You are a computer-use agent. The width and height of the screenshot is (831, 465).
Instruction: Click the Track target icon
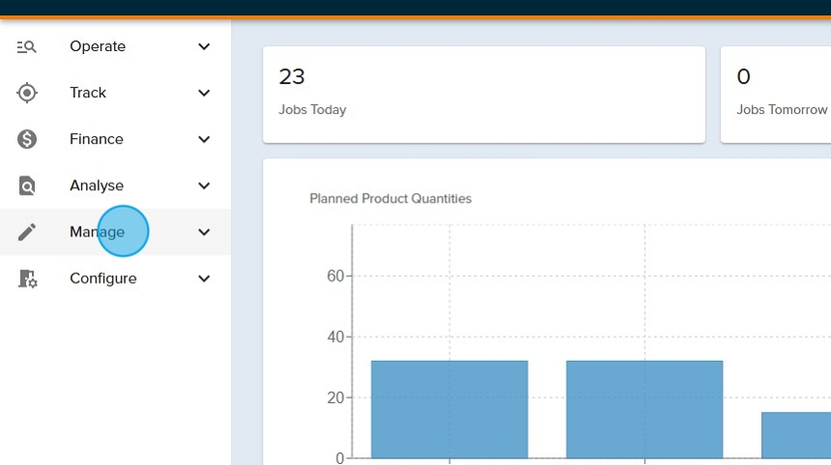(27, 93)
